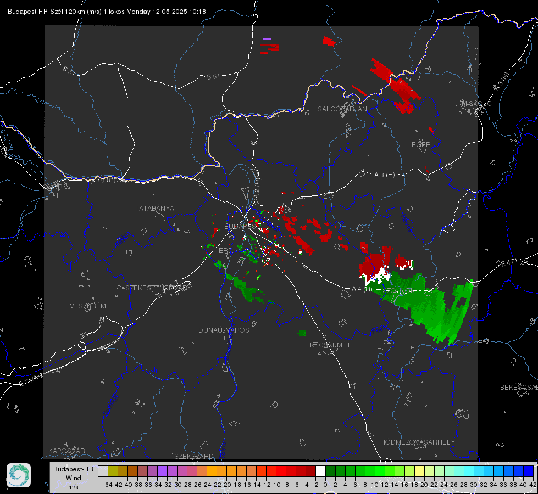The height and width of the screenshot is (494, 538).
Task: Click the EGER city label
Action: (421, 145)
